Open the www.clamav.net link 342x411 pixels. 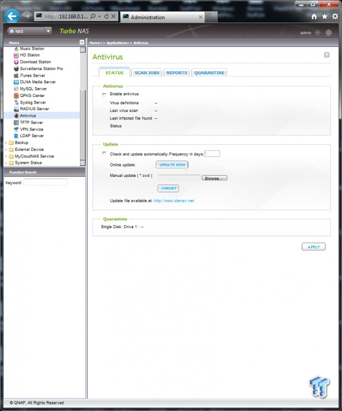click(174, 201)
